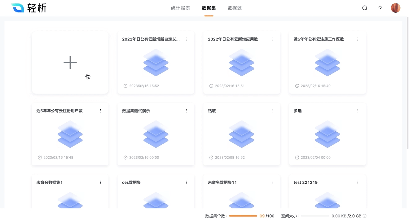Click layers icon of 近5年年公有云注册用户数 dataset
Image resolution: width=409 pixels, height=223 pixels.
coord(70,134)
